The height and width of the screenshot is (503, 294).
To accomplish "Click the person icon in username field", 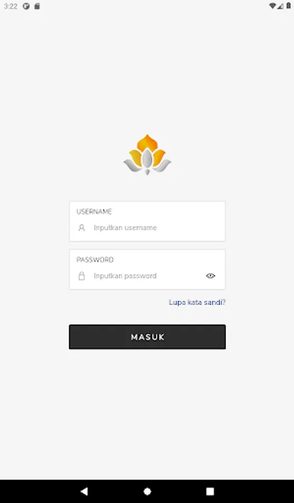I will click(x=81, y=228).
